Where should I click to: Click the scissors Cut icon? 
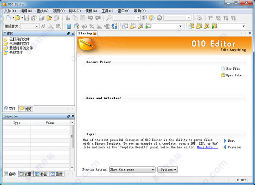(68, 18)
